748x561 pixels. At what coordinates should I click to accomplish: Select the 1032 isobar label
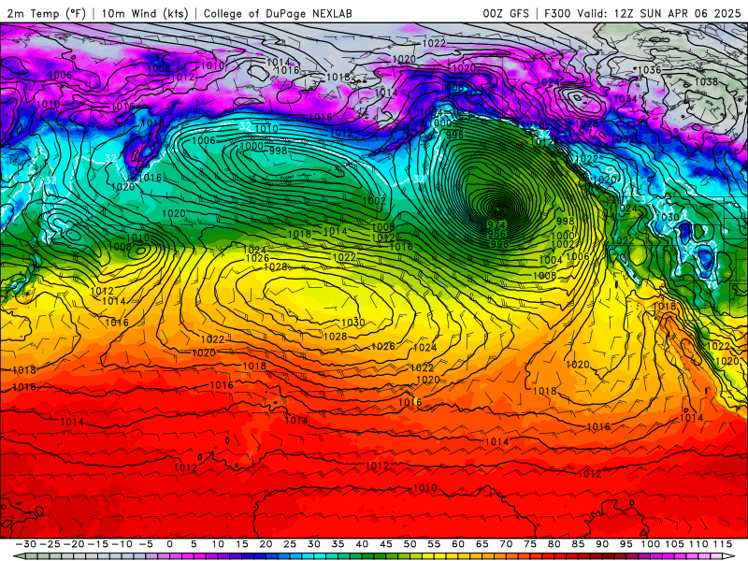coord(622,139)
